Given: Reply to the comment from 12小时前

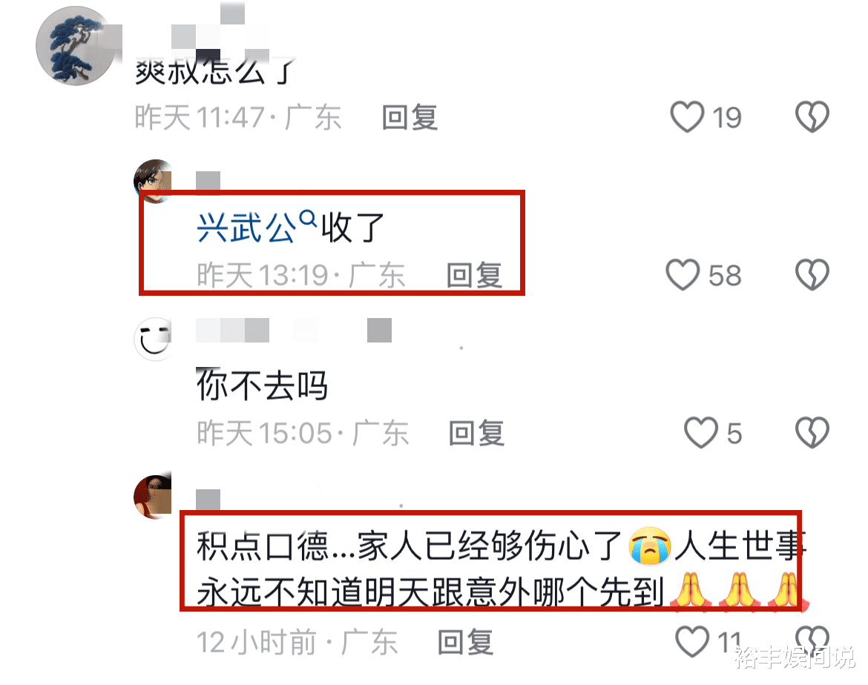Looking at the screenshot, I should pyautogui.click(x=465, y=642).
